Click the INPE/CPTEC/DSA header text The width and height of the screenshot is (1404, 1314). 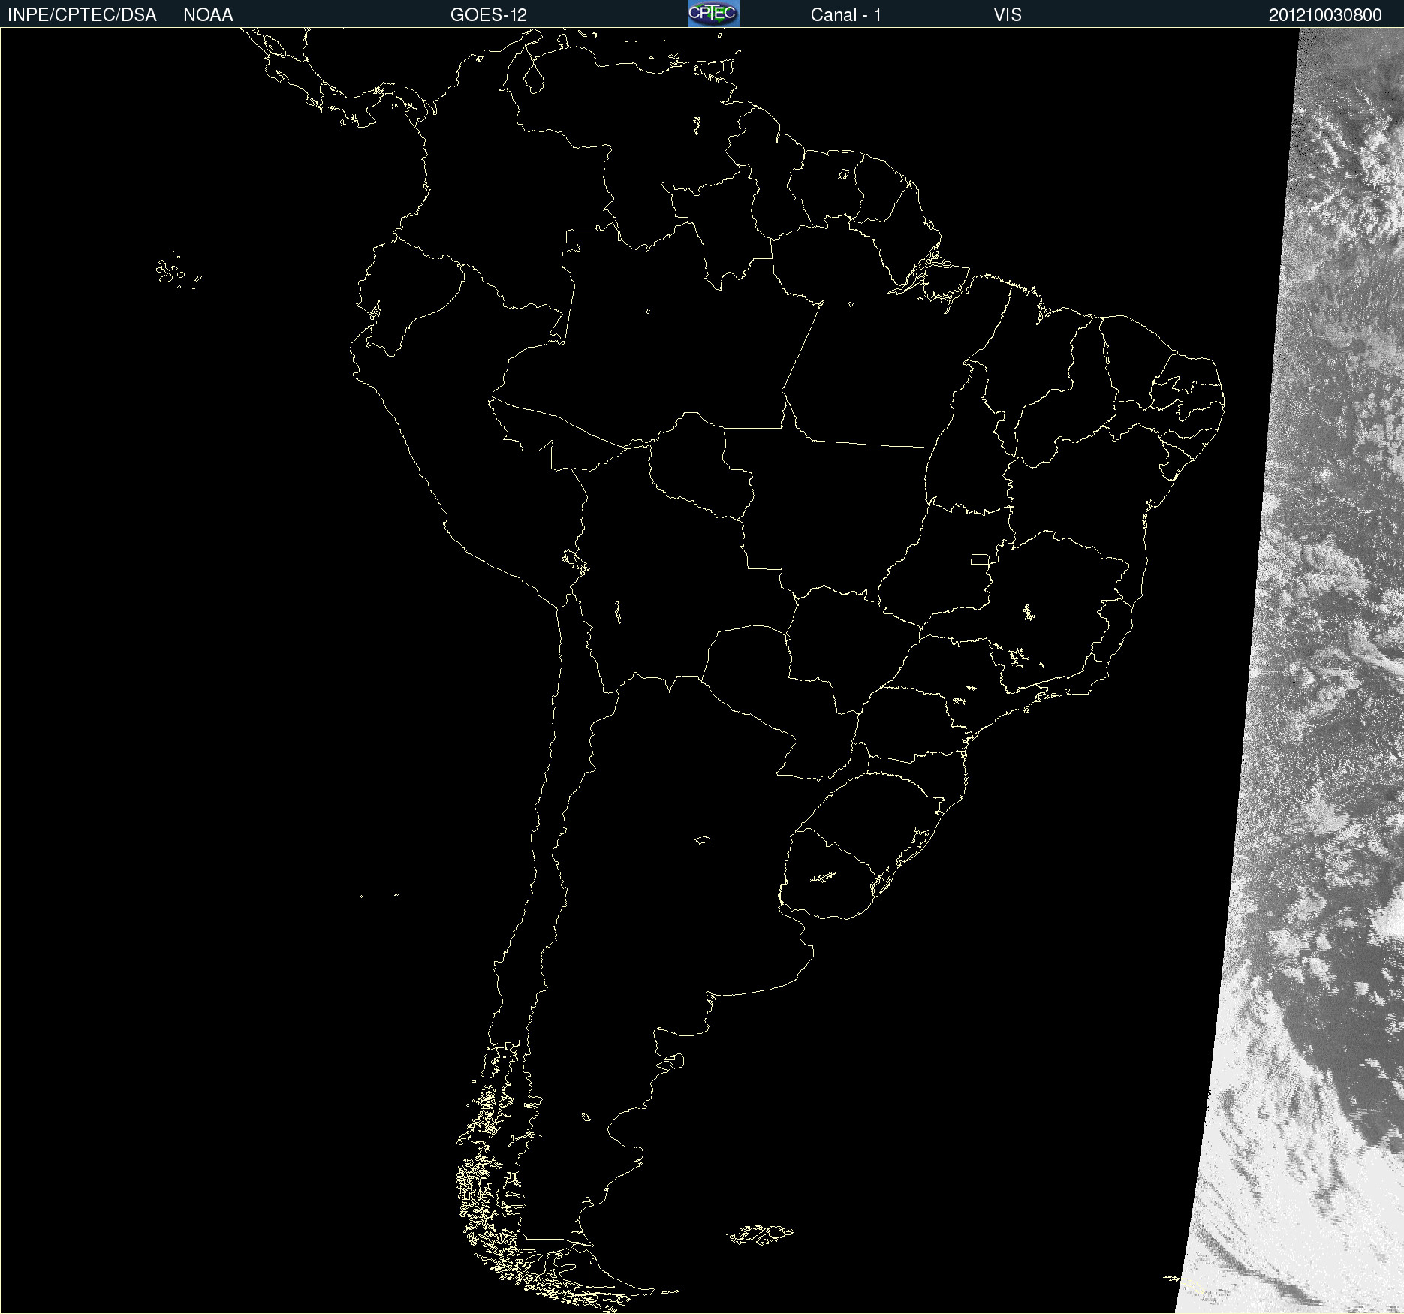tap(82, 15)
